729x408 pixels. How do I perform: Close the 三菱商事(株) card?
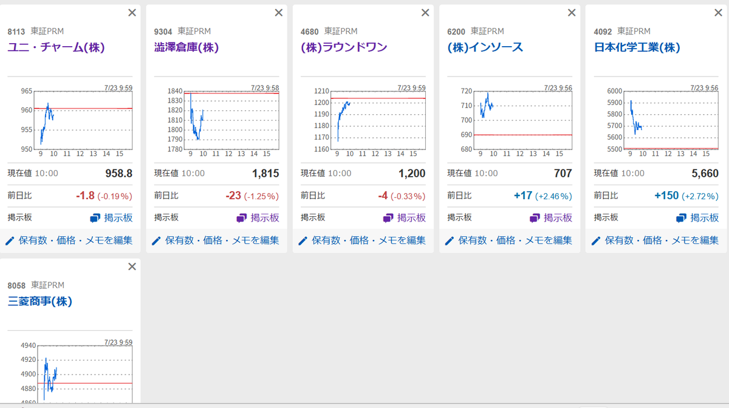click(132, 267)
